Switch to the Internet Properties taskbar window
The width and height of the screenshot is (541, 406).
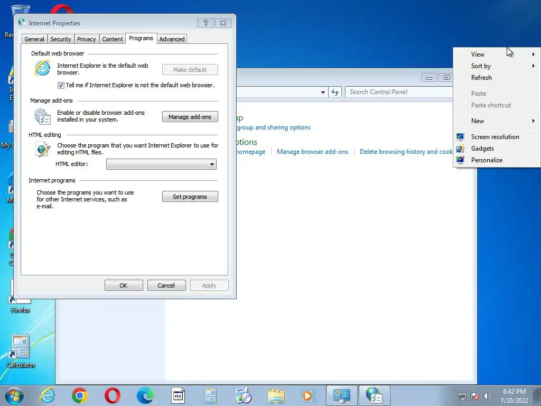tap(375, 395)
